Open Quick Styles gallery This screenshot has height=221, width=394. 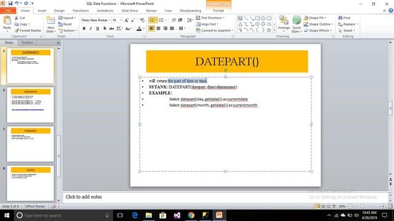(297, 25)
